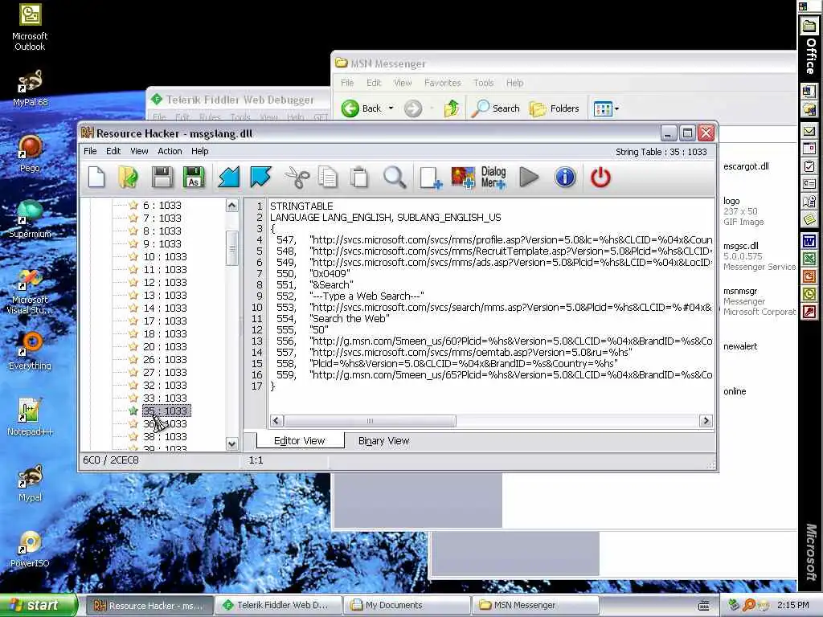Open the File menu in Resource Hacker

[x=90, y=151]
